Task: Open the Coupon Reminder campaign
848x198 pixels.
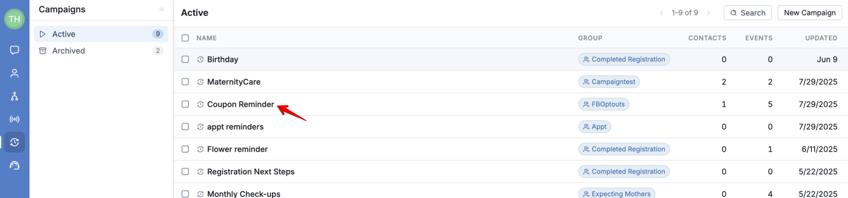Action: pyautogui.click(x=241, y=105)
